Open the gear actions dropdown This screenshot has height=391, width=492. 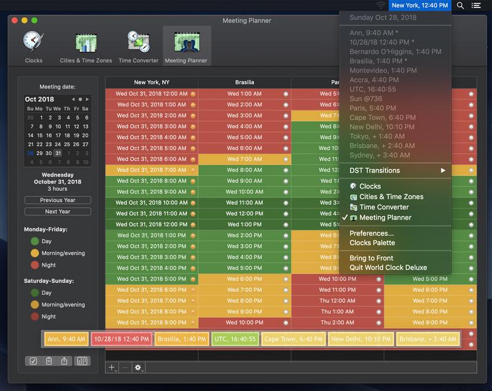point(138,368)
